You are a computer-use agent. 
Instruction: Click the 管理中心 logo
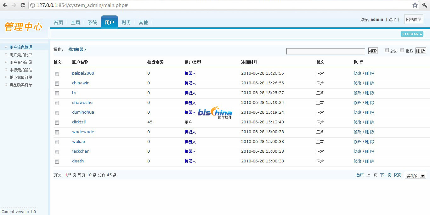(x=24, y=27)
